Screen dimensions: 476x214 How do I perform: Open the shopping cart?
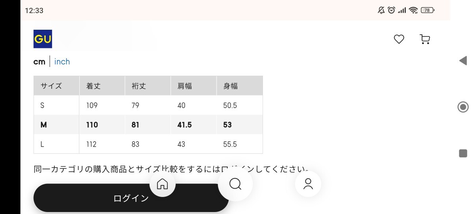424,39
